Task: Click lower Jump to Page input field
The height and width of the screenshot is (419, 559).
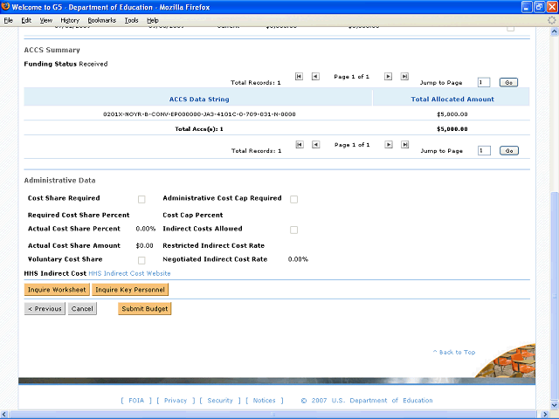Action: pos(484,151)
